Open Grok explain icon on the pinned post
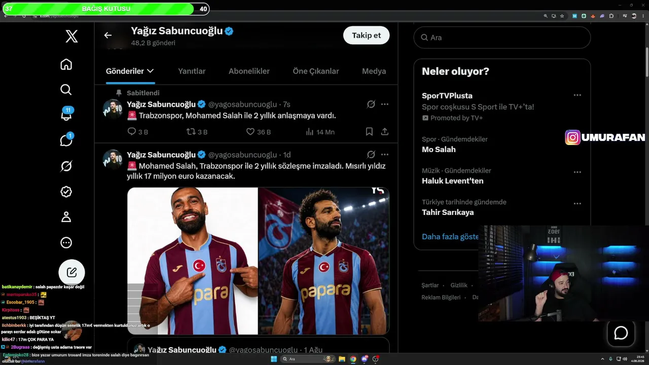 tap(371, 104)
